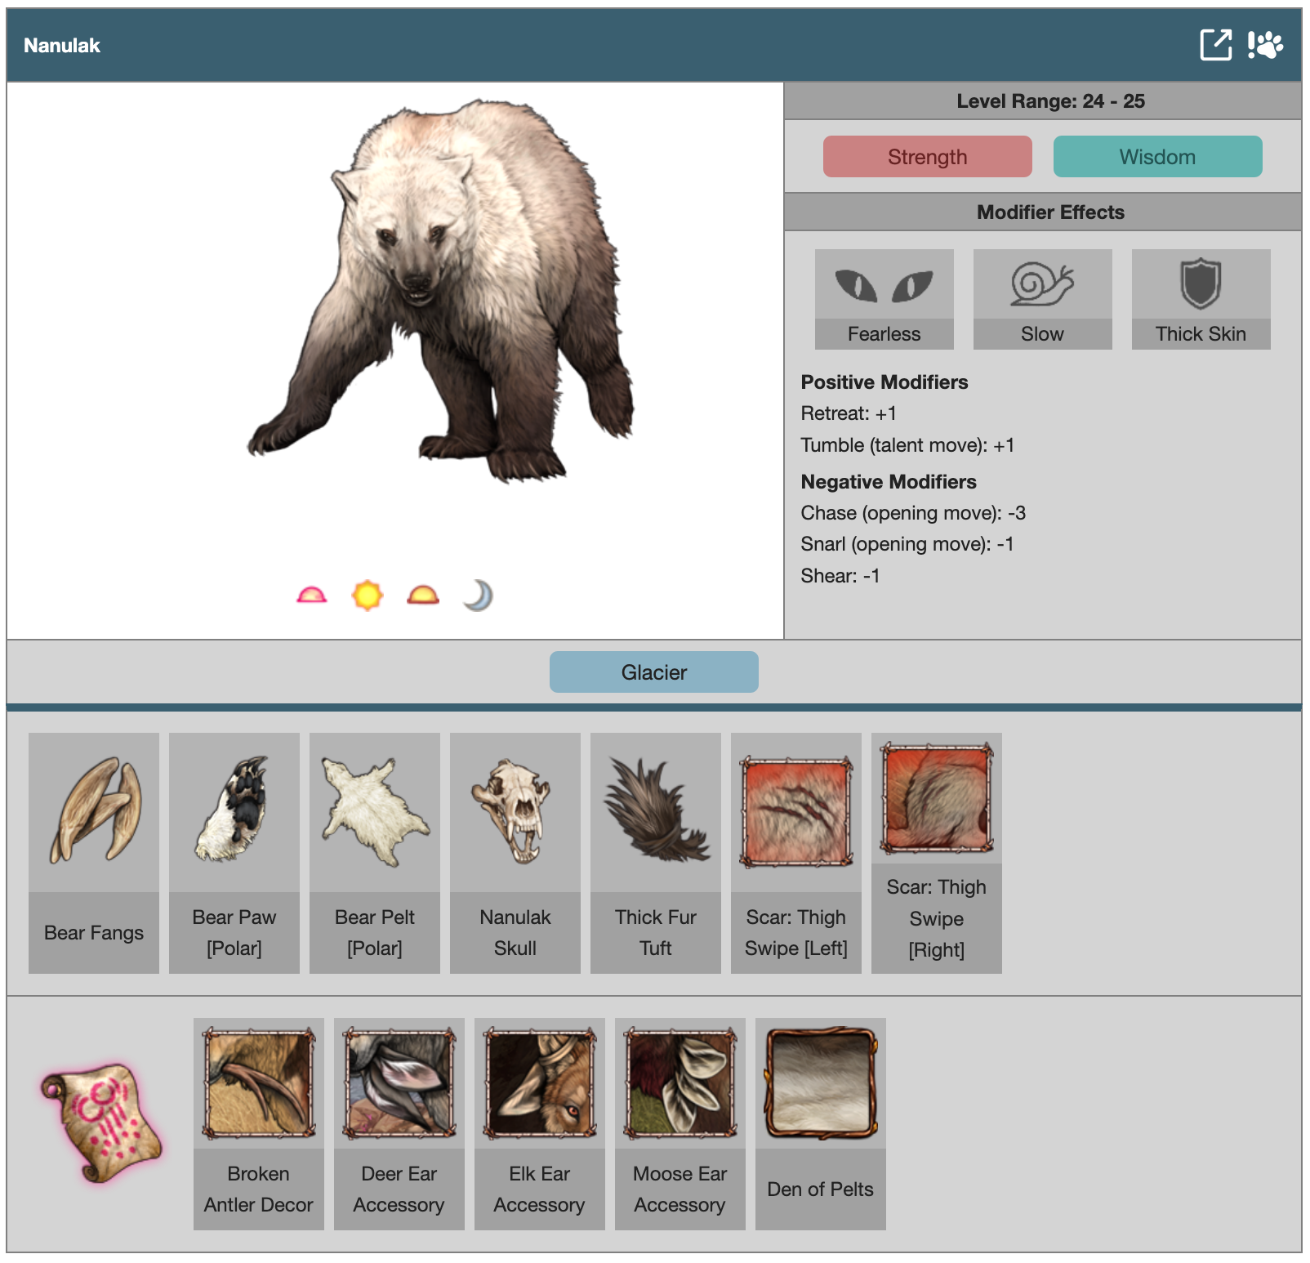
Task: Open Nanulak in a new window icon
Action: click(1215, 45)
